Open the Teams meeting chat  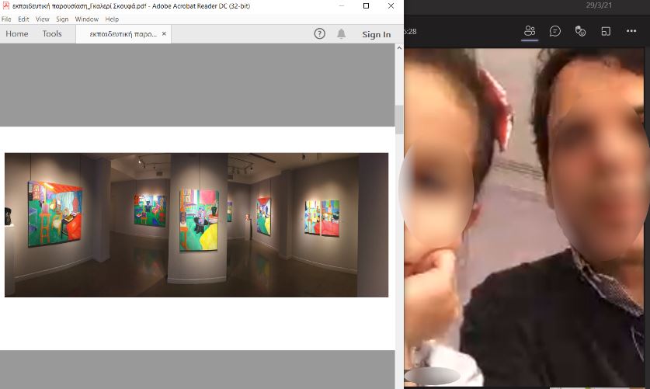point(555,31)
